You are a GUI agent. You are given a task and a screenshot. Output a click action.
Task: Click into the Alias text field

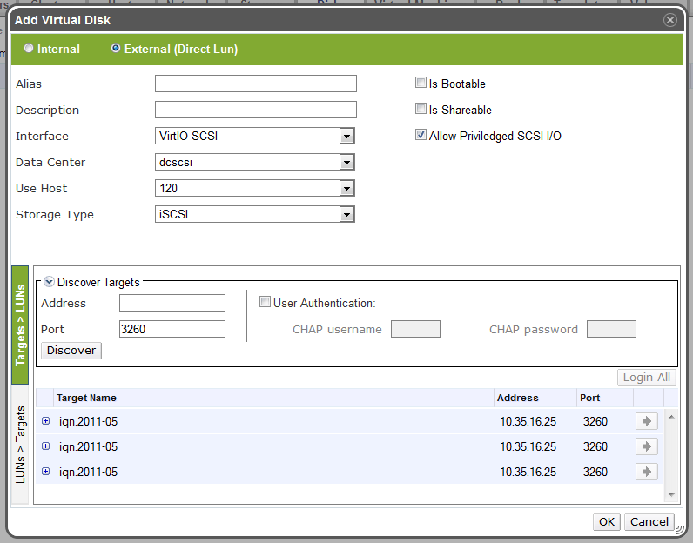(255, 84)
